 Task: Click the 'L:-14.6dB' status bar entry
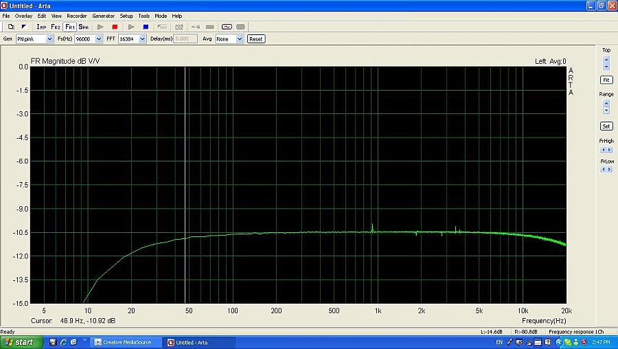point(492,332)
